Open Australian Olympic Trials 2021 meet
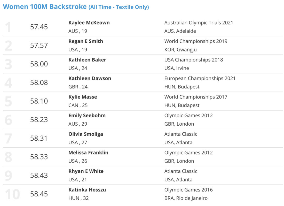 tap(199, 23)
